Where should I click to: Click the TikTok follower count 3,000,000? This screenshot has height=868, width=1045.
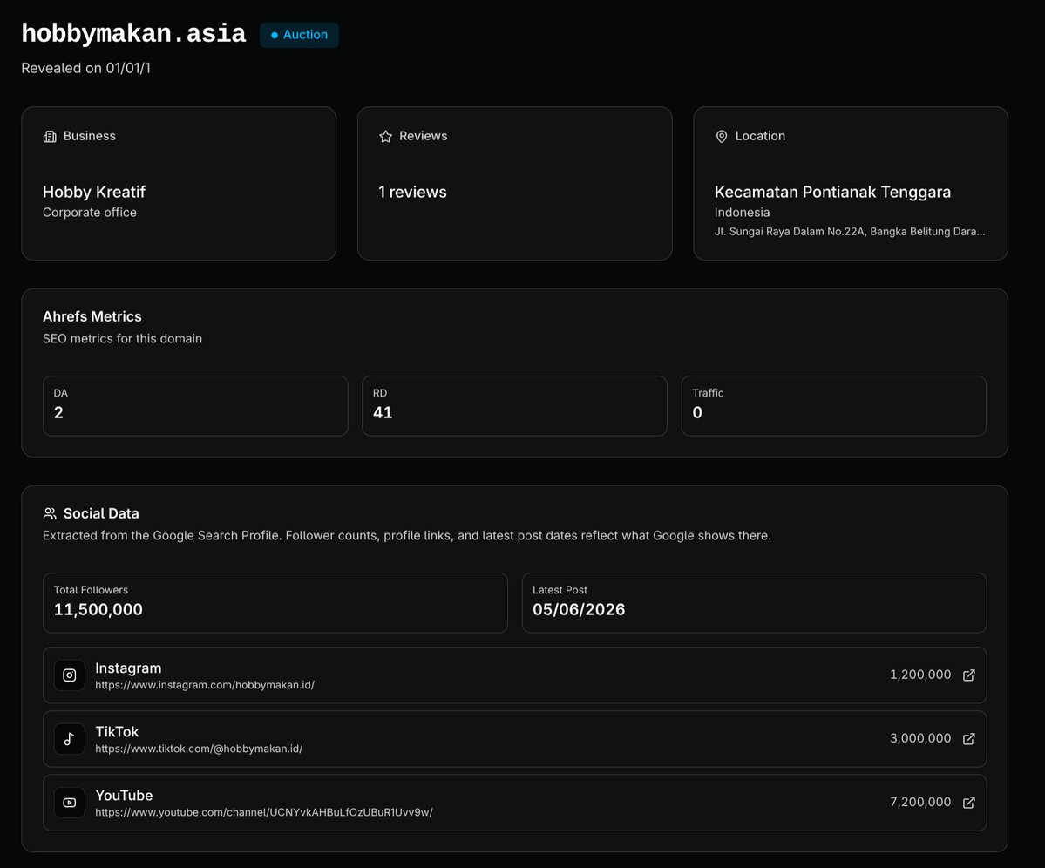pos(920,739)
